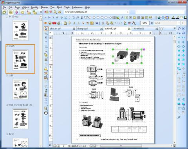
Task: Click the purple handle on selected image
Action: 144,49
